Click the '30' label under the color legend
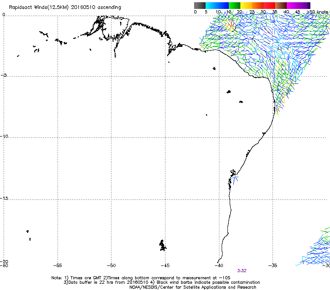330x290 pixels. pyautogui.click(x=263, y=12)
